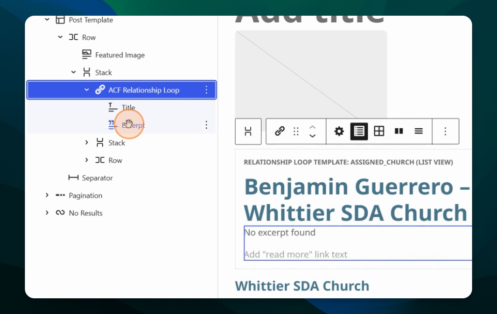Click the Benjamin Guerrero heading link
497x314 pixels.
pos(357,199)
